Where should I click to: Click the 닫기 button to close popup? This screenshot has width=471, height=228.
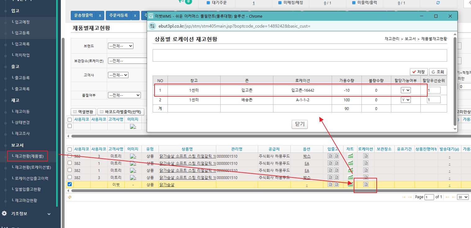coord(300,124)
